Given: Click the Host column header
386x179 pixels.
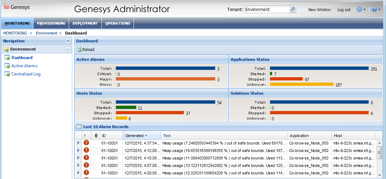Looking at the screenshot, I should 353,136.
